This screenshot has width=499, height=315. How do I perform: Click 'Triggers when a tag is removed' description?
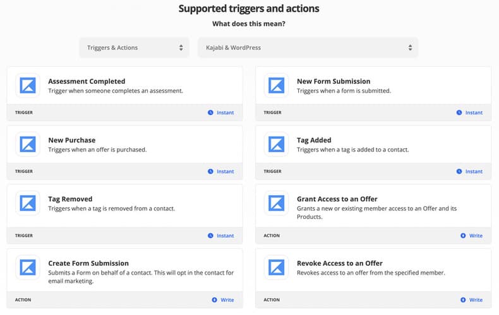point(111,209)
